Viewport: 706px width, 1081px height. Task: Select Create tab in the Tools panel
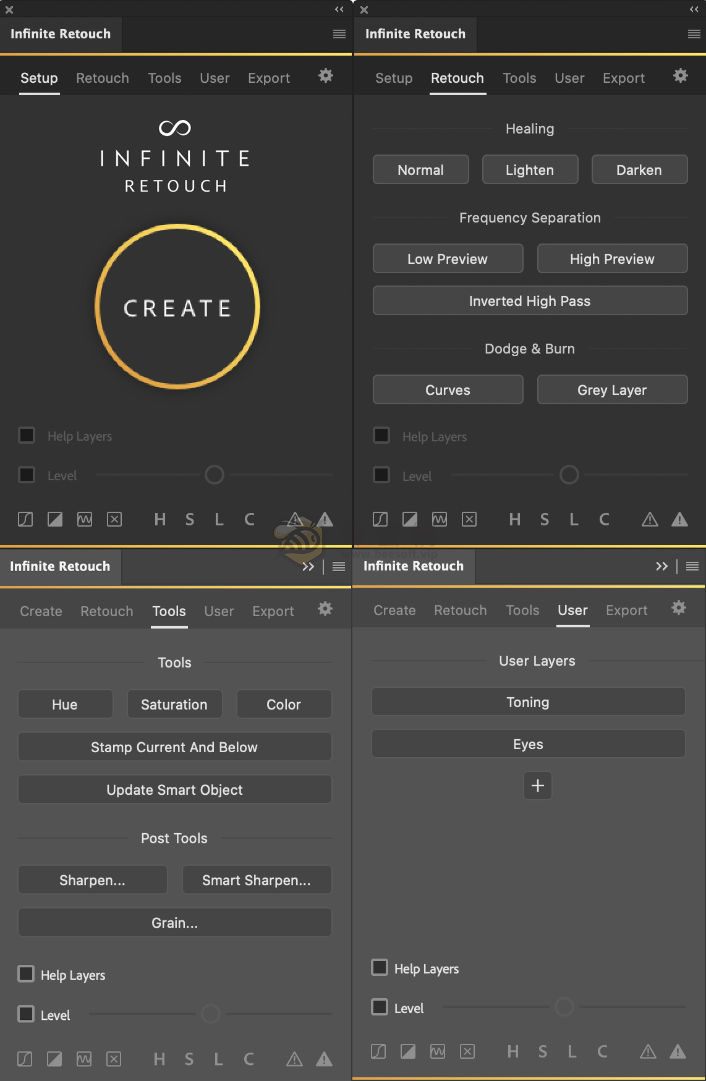click(x=41, y=611)
